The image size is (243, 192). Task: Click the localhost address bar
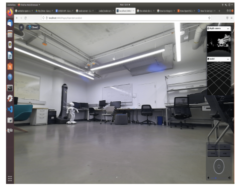click(x=126, y=18)
